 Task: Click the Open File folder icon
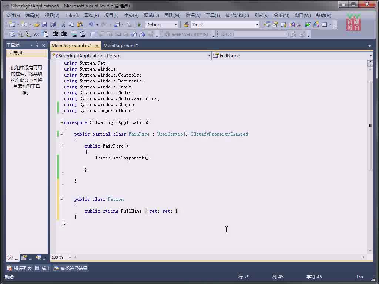point(37,24)
